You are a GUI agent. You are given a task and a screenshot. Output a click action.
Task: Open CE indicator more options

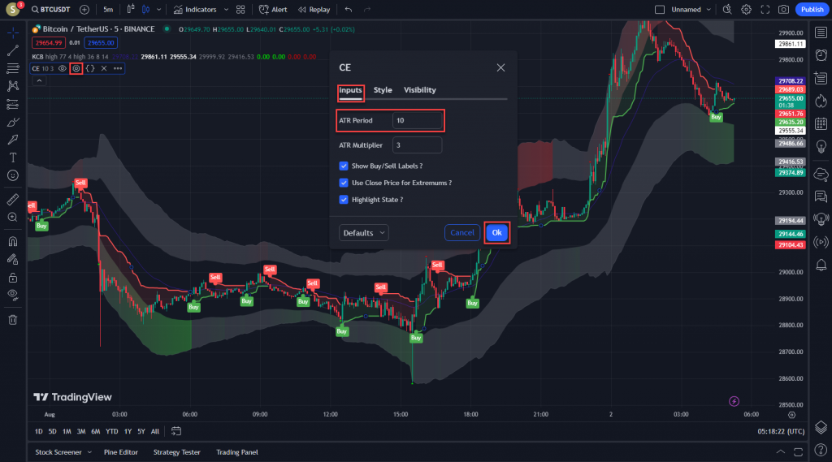(x=118, y=68)
